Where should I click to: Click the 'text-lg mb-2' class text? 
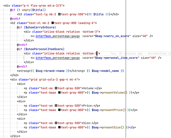click(x=46, y=14)
